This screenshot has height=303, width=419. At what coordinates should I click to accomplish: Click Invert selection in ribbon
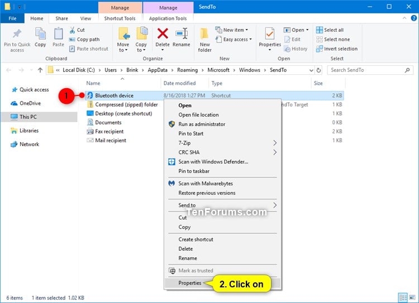coord(337,49)
